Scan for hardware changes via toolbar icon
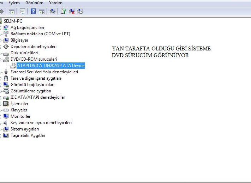Screen dimensions: 251x183 [52, 11]
